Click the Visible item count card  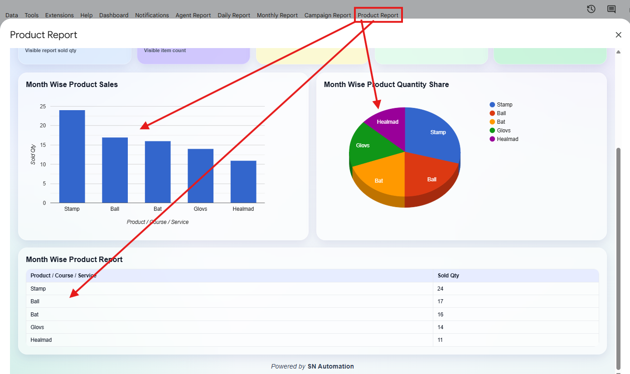pyautogui.click(x=194, y=55)
